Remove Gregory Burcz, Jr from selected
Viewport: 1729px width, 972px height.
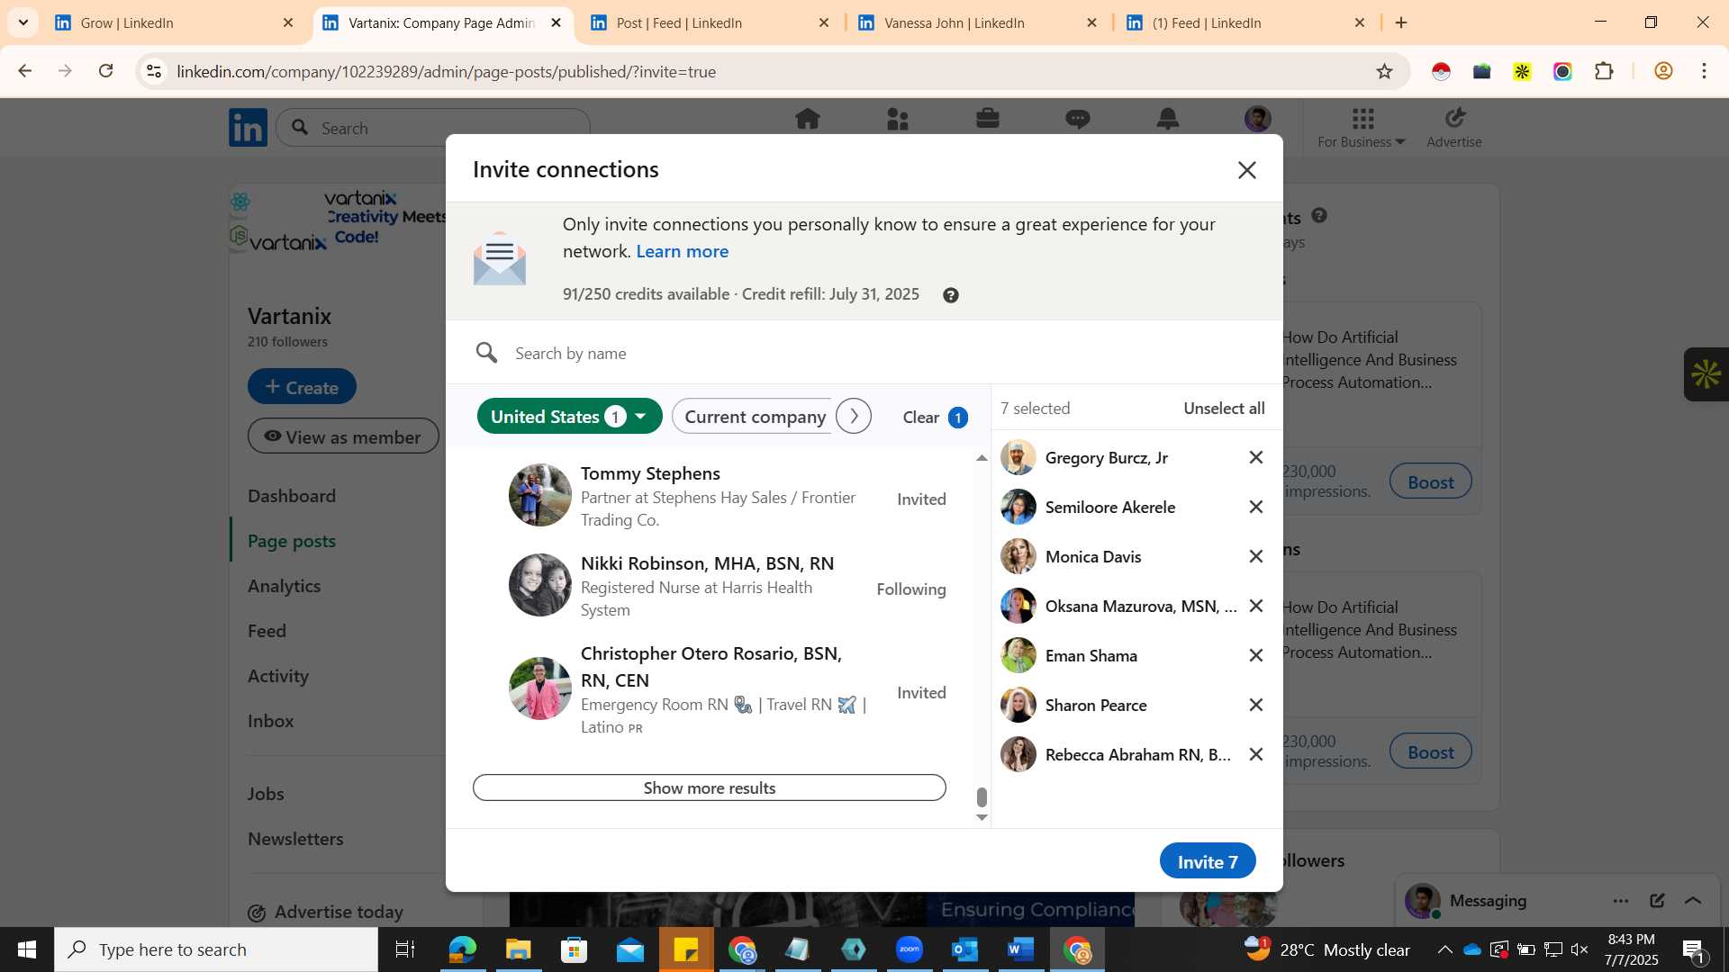coord(1255,458)
